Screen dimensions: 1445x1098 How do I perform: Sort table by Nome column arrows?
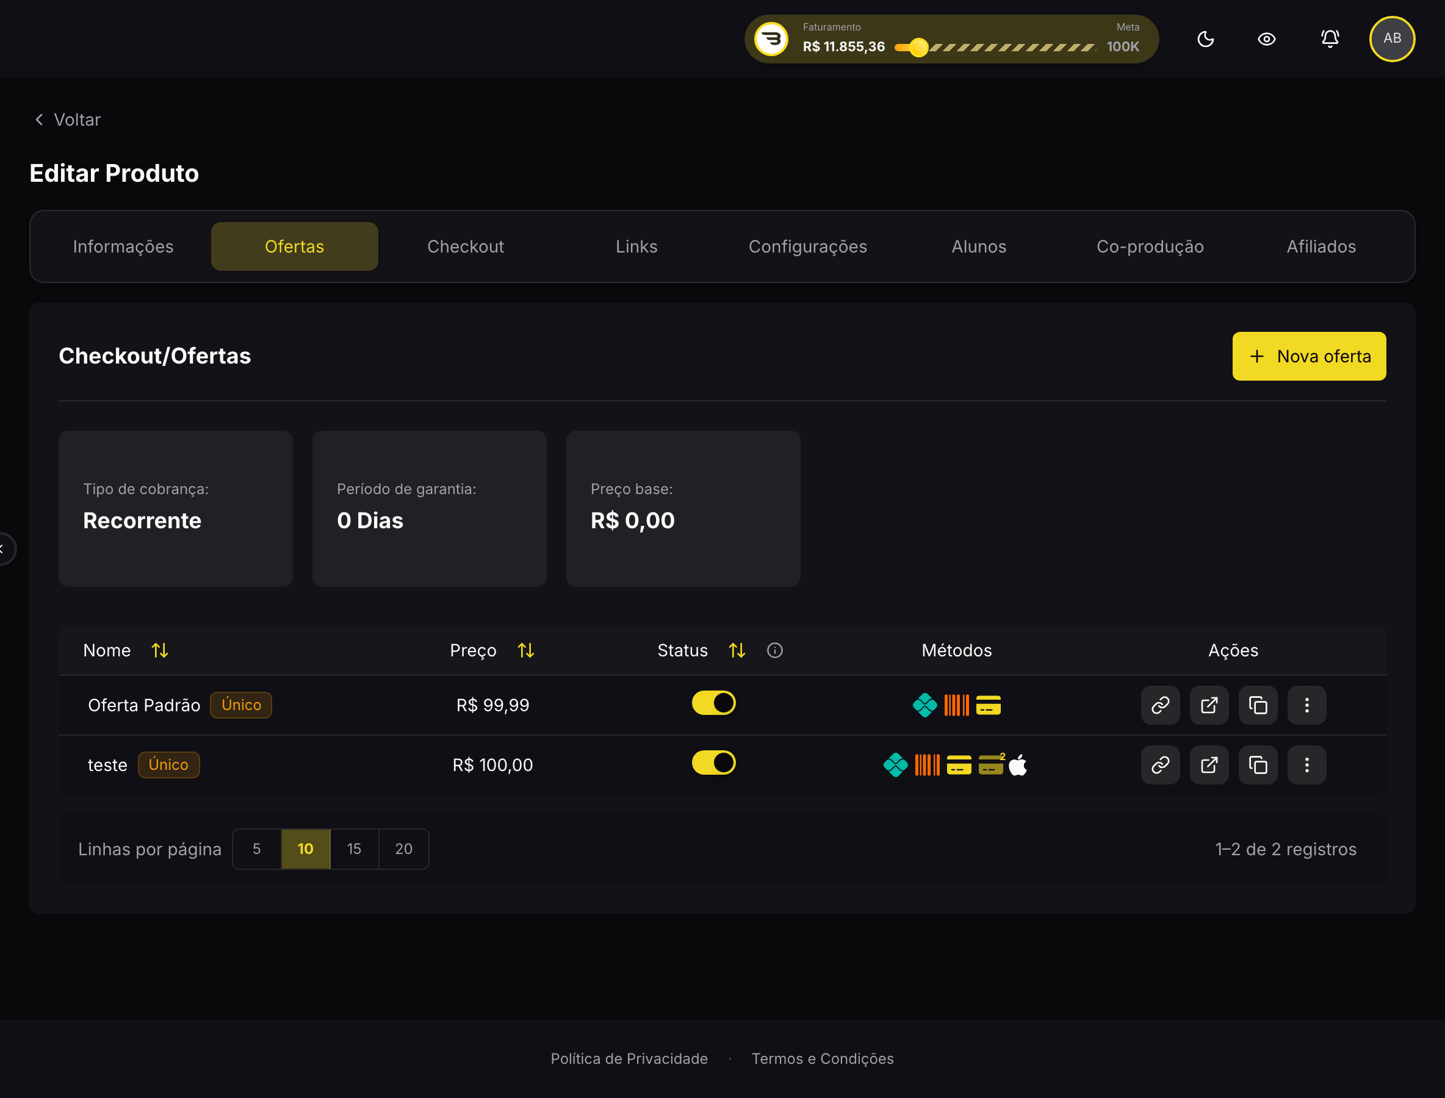click(160, 650)
